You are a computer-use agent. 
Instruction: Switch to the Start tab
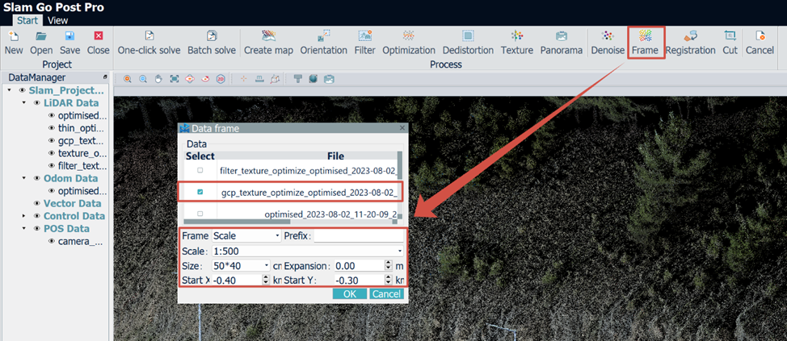point(27,20)
